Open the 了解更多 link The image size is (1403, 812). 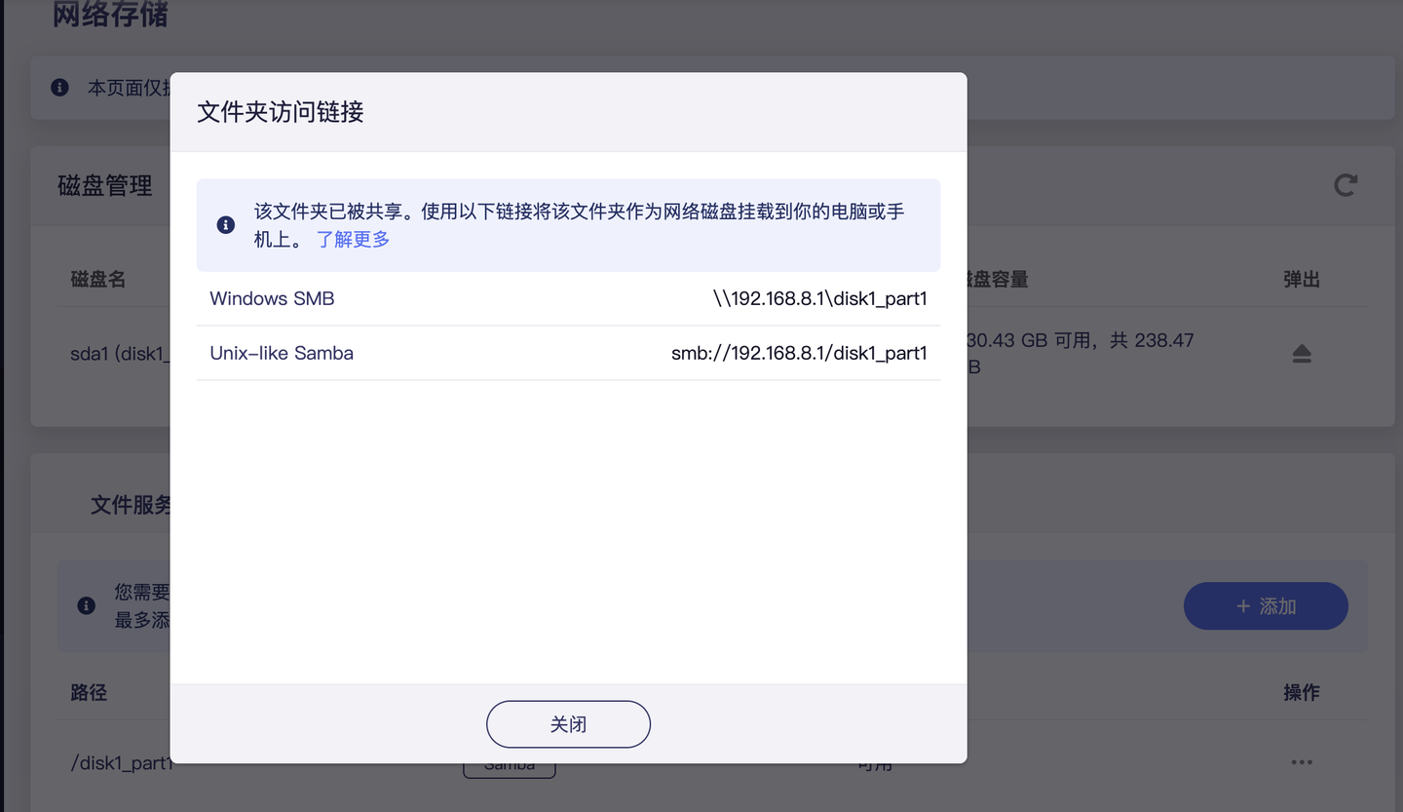(x=353, y=240)
